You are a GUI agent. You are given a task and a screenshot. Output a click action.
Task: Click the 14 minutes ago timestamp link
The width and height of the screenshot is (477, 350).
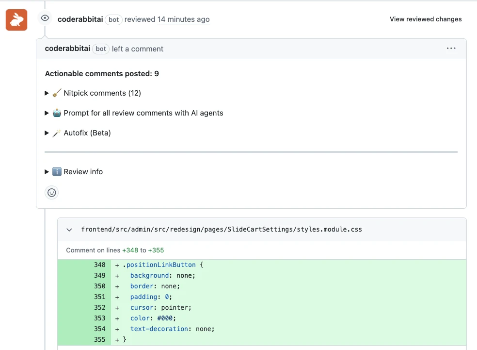point(183,19)
